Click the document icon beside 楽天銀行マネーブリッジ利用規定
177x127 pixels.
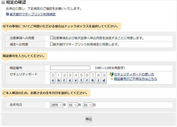[x=7, y=14]
